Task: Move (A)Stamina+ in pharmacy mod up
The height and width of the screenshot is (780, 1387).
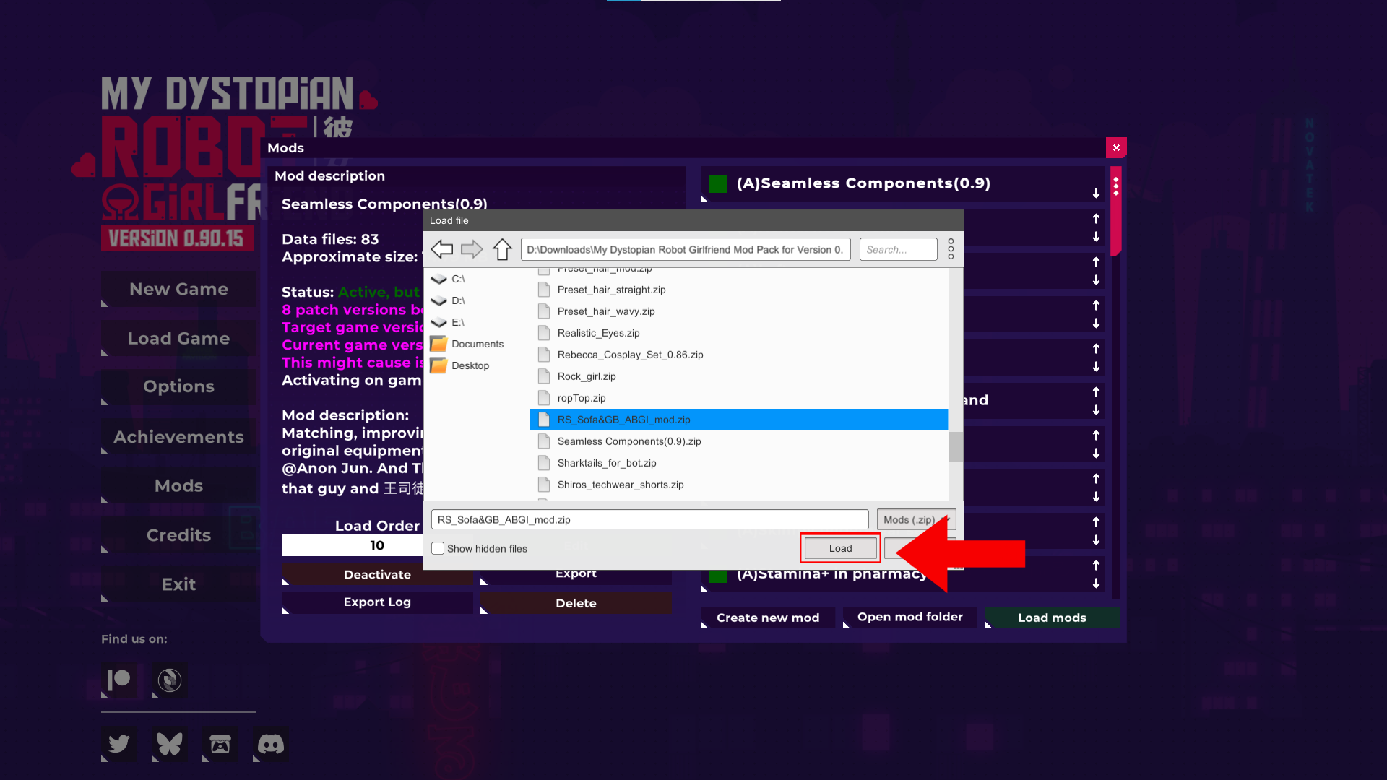Action: click(1096, 565)
